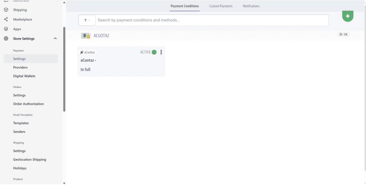
Task: Select Payment Settings in the sidebar
Action: (31, 59)
